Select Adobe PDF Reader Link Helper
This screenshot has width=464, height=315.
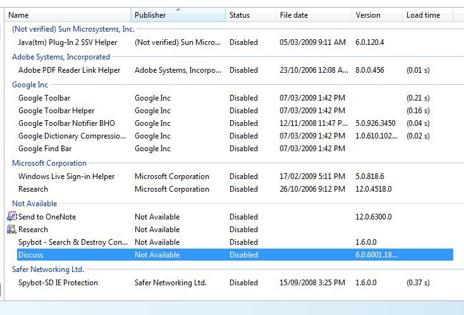tap(235, 70)
